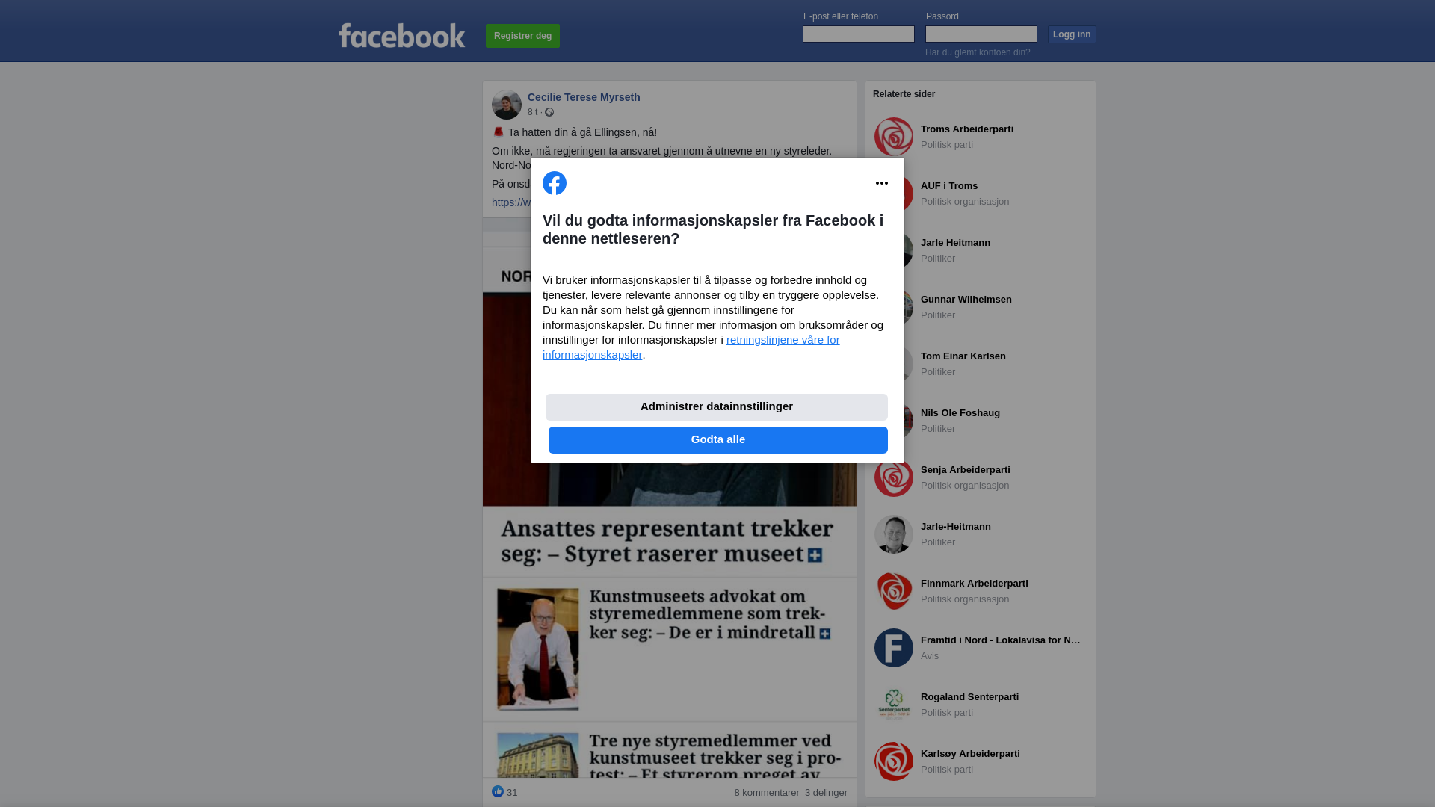1435x807 pixels.
Task: Open the 8 kommentarer link
Action: pos(767,793)
